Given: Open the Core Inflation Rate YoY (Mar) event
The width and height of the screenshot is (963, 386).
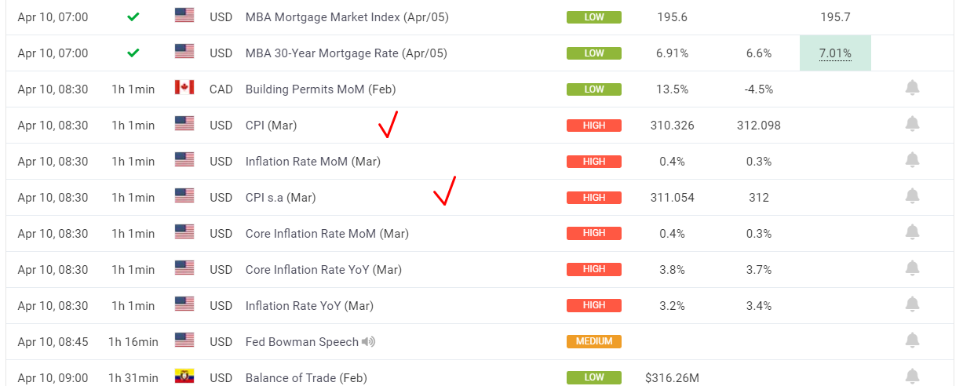Looking at the screenshot, I should 323,270.
